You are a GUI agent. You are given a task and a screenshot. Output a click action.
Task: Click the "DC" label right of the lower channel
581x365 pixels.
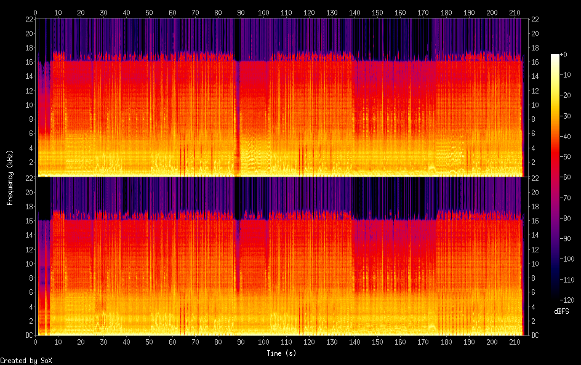click(x=535, y=335)
